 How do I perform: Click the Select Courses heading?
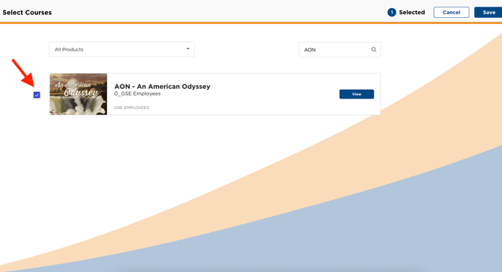coord(27,13)
